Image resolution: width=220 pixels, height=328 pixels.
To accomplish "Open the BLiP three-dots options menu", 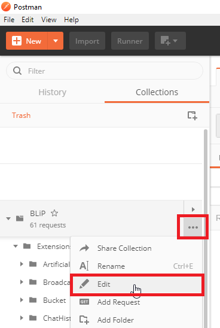I will pyautogui.click(x=193, y=227).
